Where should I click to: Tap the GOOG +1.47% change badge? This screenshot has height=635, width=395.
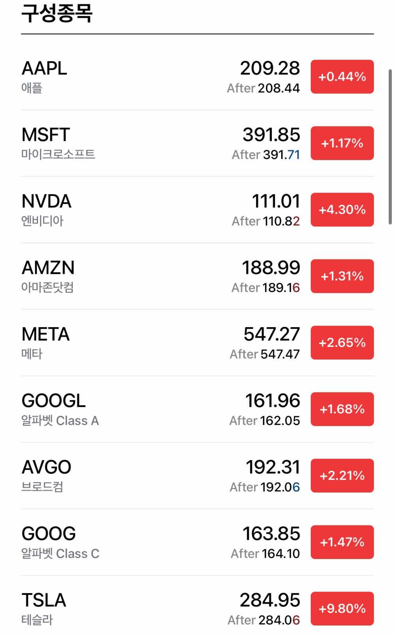pos(342,542)
